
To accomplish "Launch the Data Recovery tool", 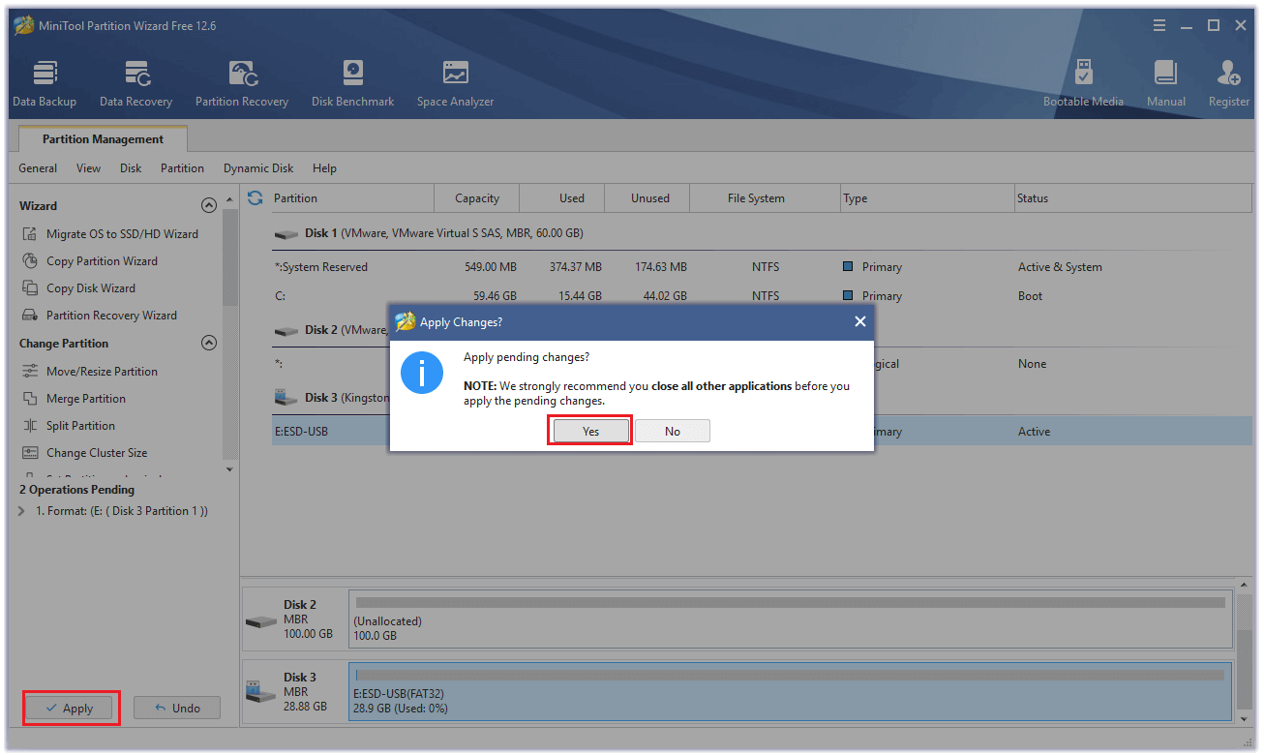I will (135, 83).
